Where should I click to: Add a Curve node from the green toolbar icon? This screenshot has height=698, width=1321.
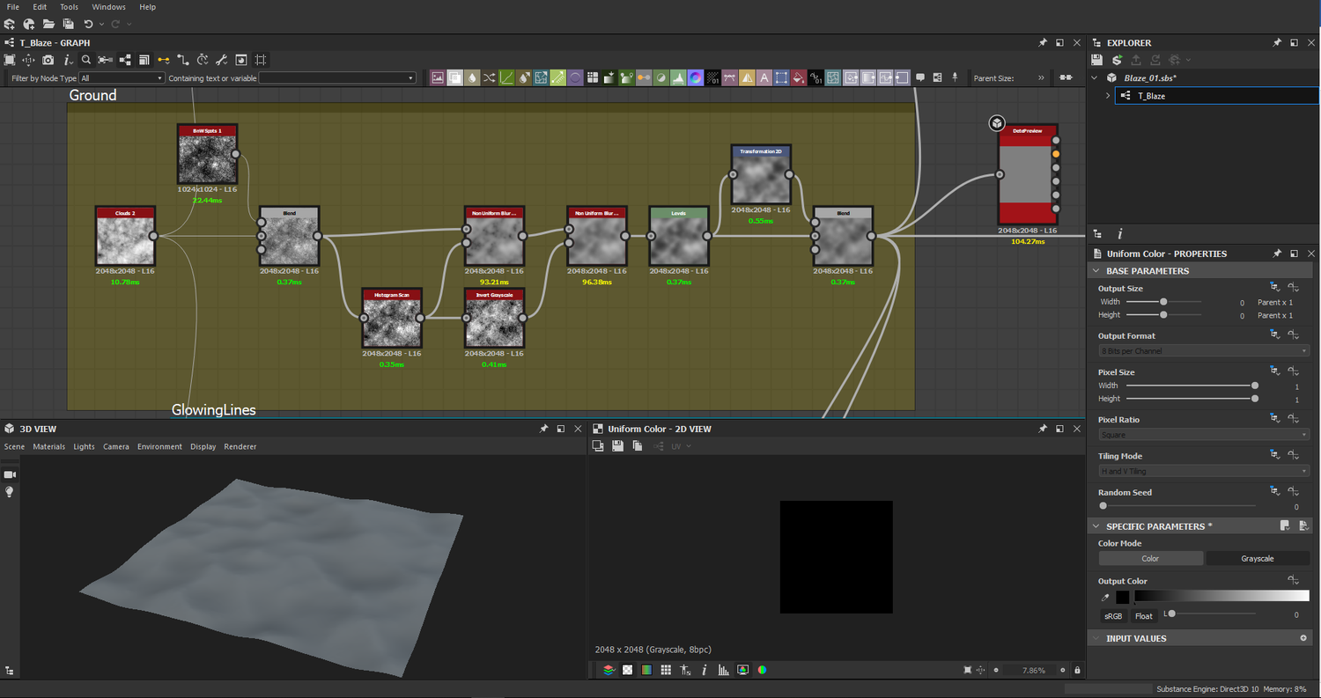click(x=506, y=77)
